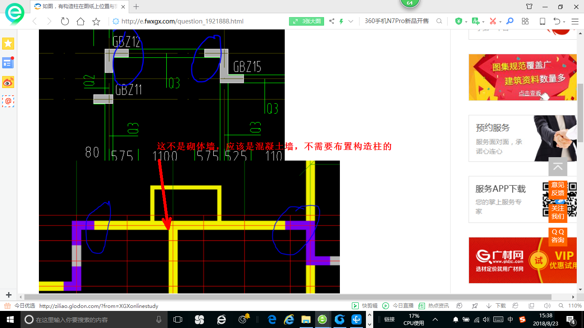
Task: Expand the shield icon dropdown arrow
Action: (x=466, y=22)
